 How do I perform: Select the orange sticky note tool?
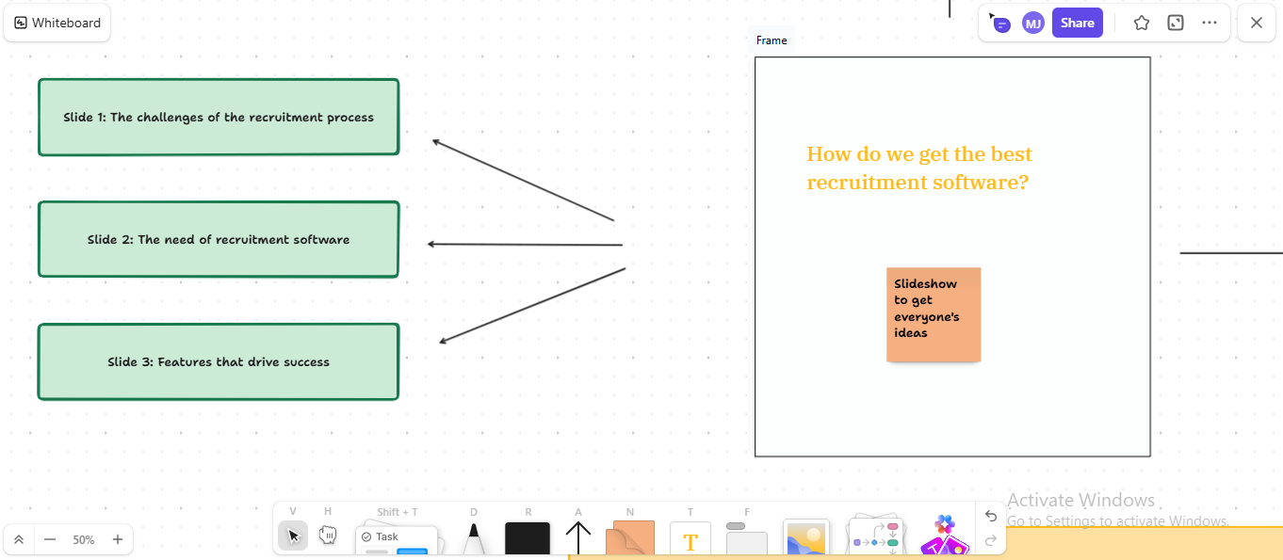tap(629, 538)
